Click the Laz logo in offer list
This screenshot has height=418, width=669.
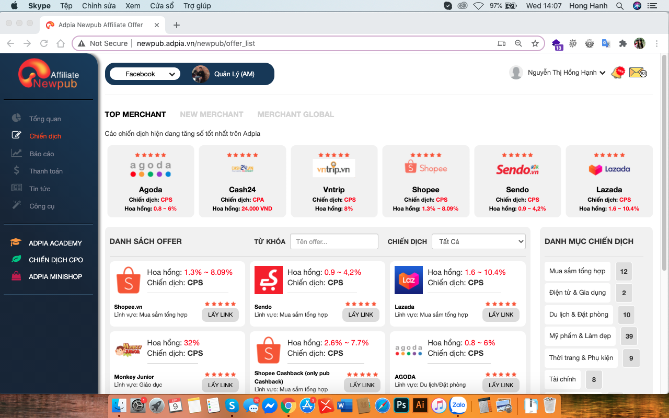pyautogui.click(x=409, y=280)
